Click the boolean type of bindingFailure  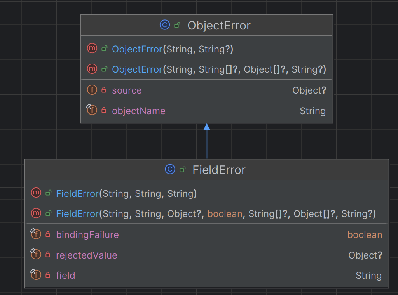(x=365, y=235)
